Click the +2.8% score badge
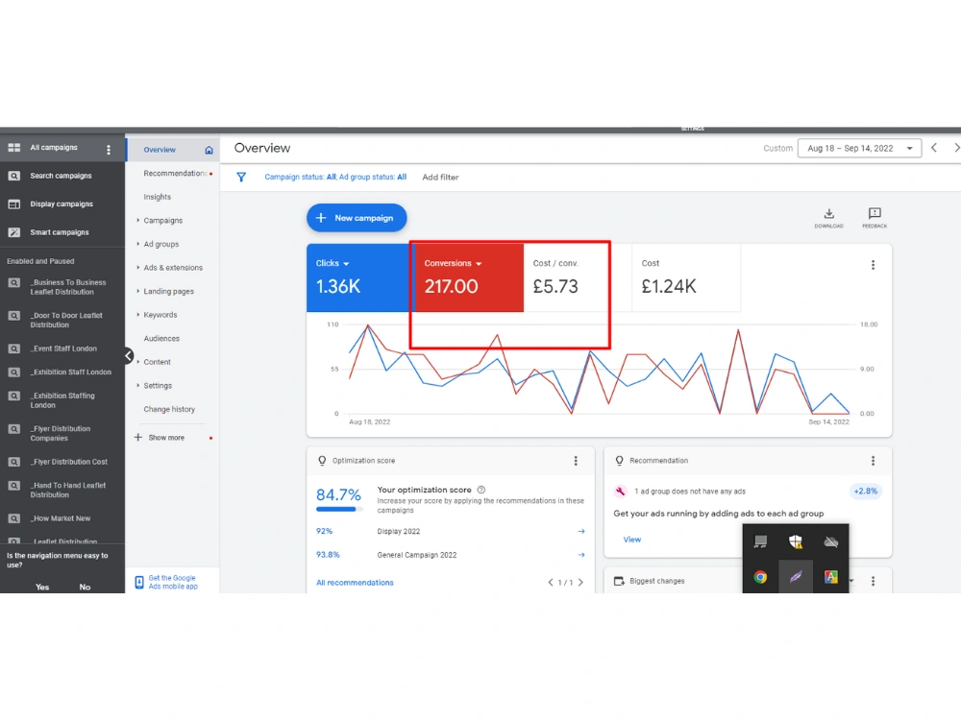The image size is (961, 720). click(866, 491)
